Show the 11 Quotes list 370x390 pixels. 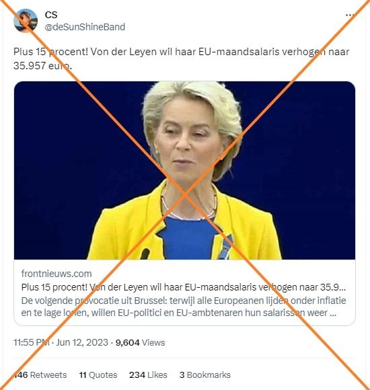coord(98,375)
